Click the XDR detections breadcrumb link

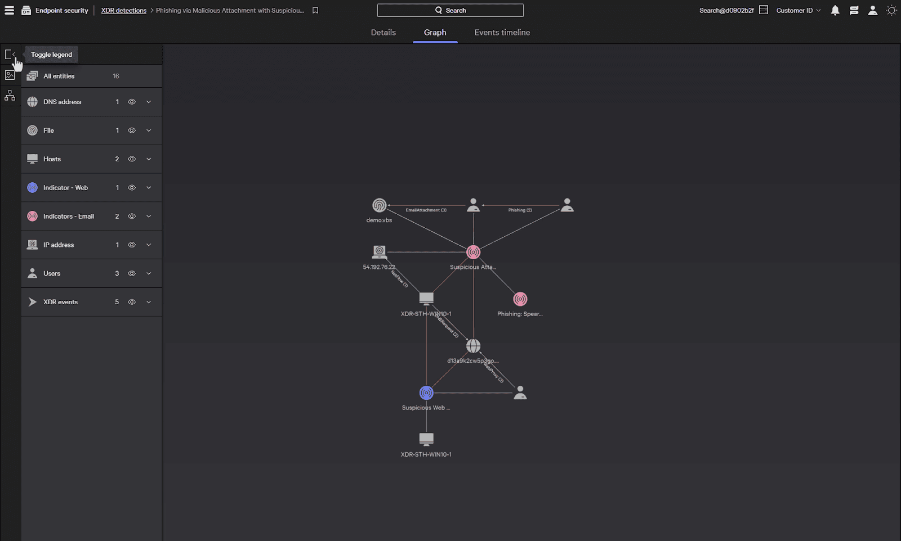click(x=123, y=10)
